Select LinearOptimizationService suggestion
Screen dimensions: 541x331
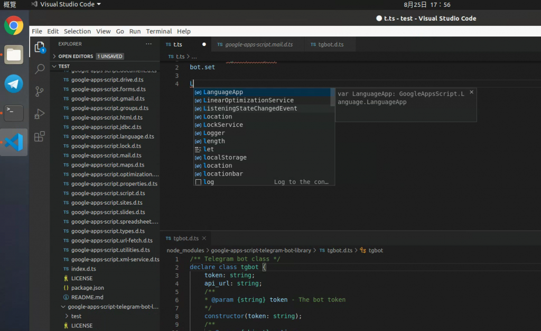(248, 100)
